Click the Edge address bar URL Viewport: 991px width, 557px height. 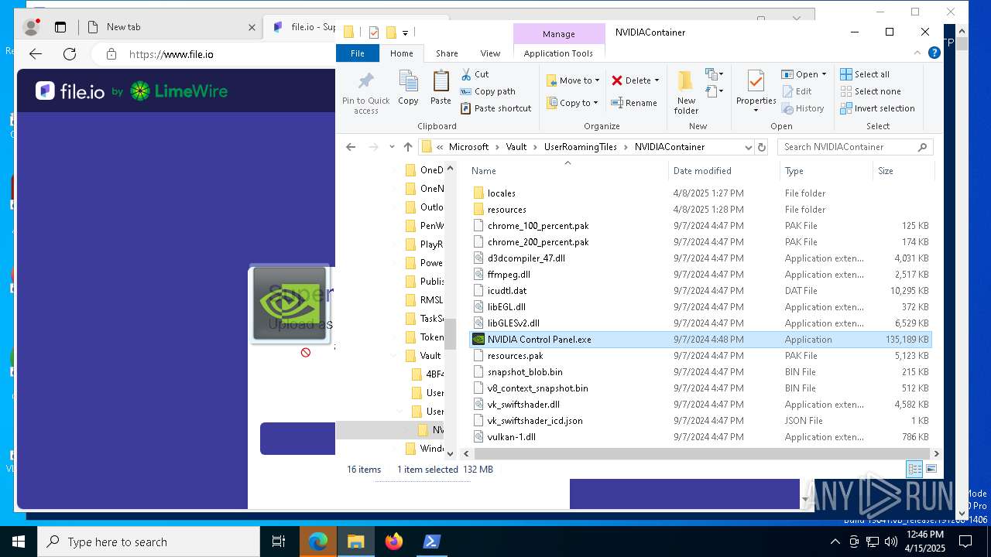[171, 54]
